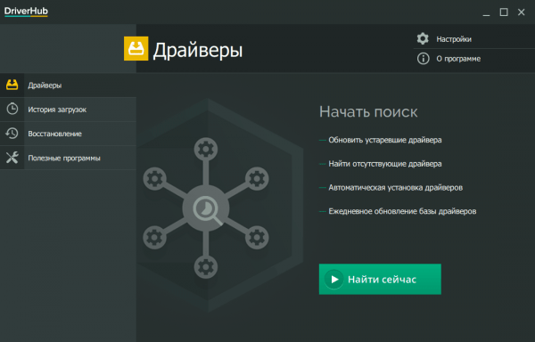The image size is (535, 342).
Task: Click the Восстановление restore icon
Action: (12, 134)
